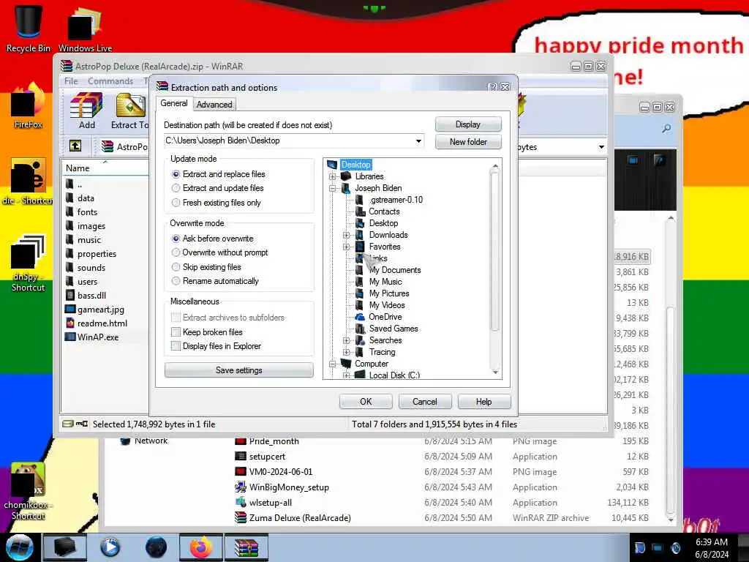
Task: Click the OneDrive folder icon in tree
Action: (360, 317)
